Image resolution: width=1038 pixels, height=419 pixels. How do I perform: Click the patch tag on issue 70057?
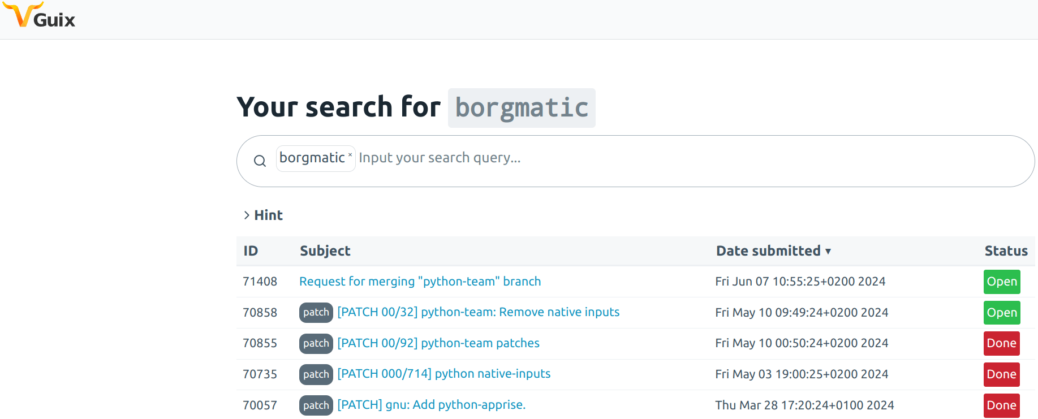(316, 405)
